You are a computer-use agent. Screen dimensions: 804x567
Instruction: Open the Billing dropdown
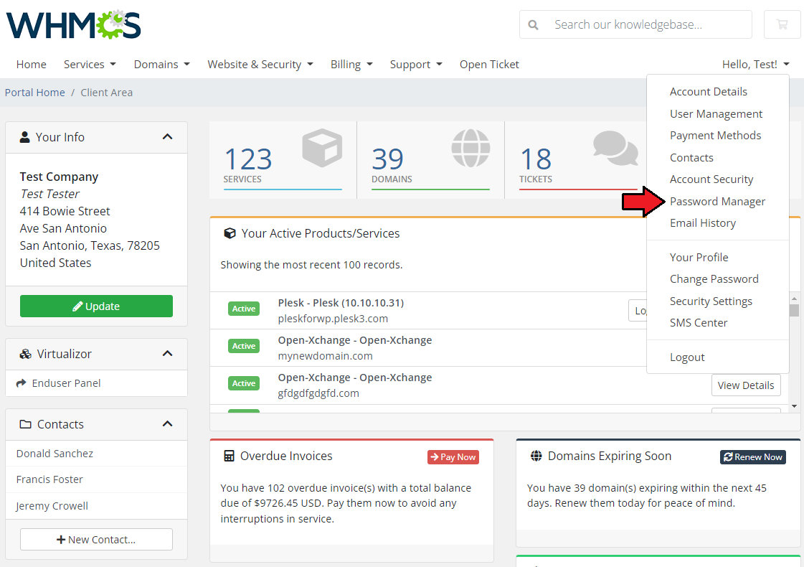pyautogui.click(x=351, y=64)
